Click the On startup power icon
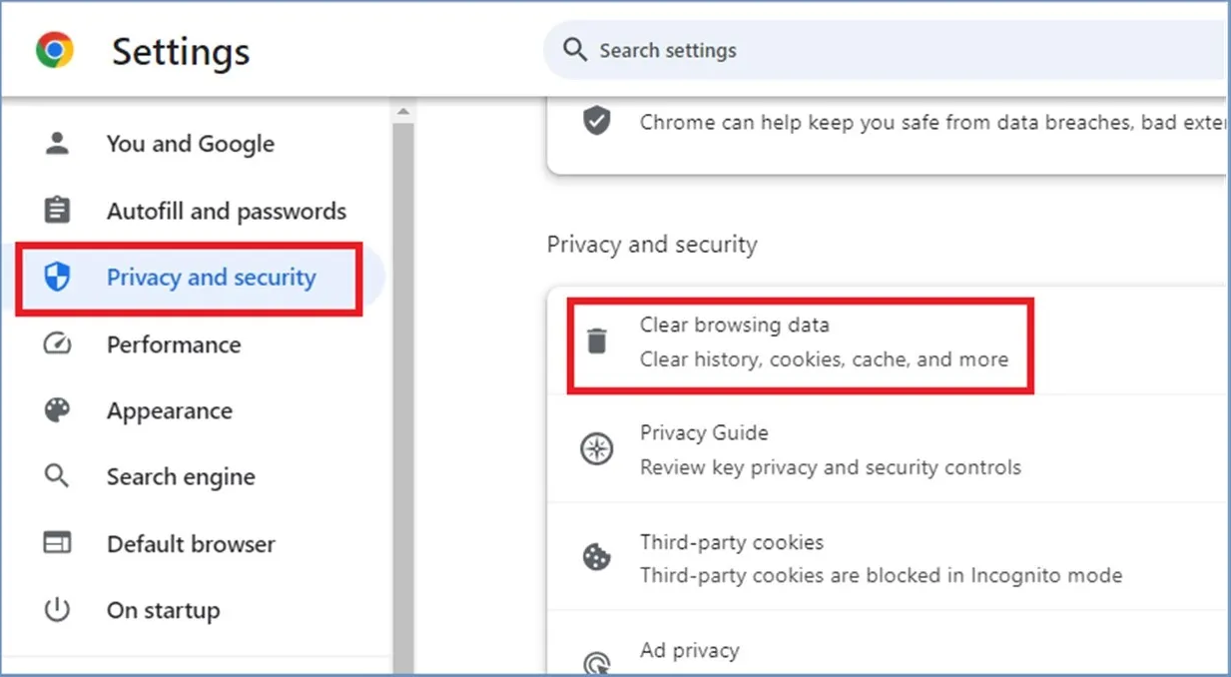The image size is (1231, 677). pos(57,609)
